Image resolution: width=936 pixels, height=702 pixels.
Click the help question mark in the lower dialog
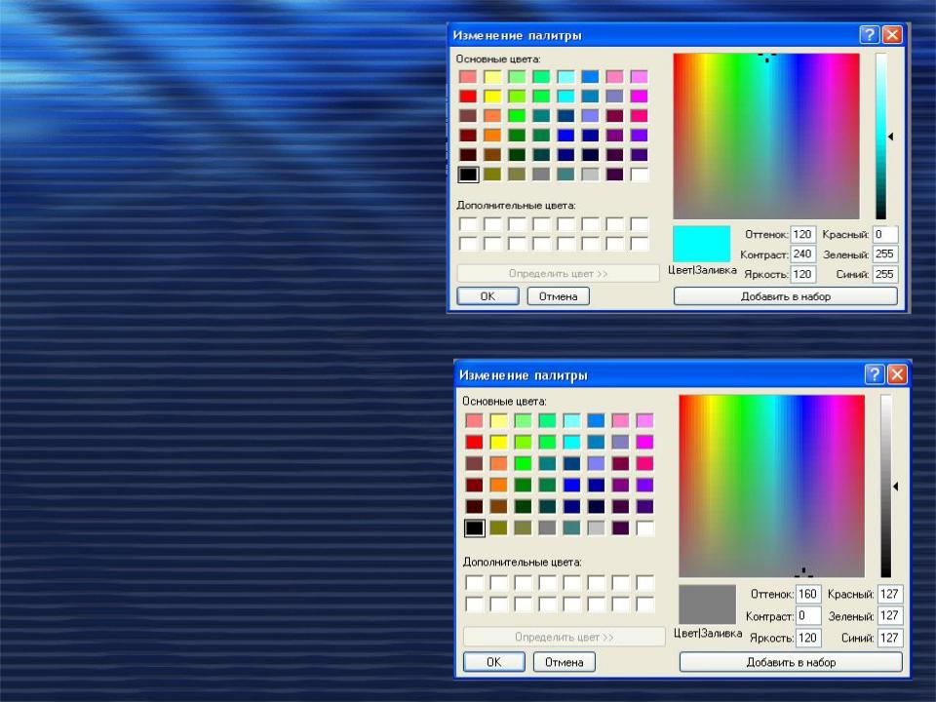875,374
